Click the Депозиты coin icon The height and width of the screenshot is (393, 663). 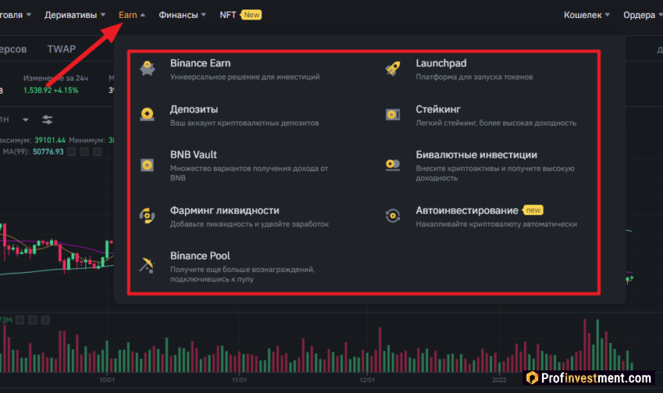(147, 114)
